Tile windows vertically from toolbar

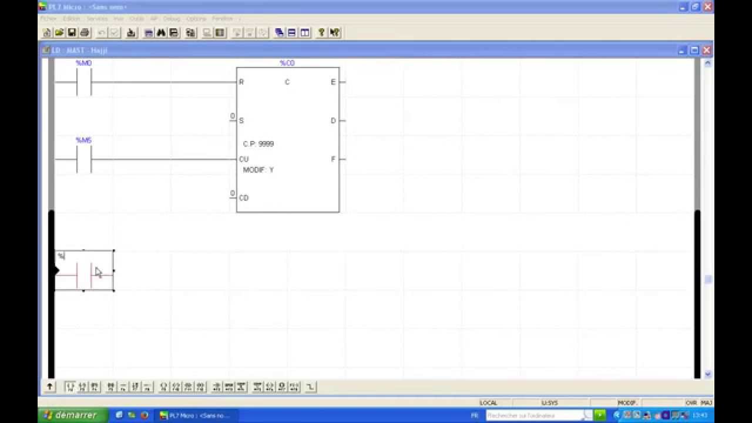(x=305, y=33)
